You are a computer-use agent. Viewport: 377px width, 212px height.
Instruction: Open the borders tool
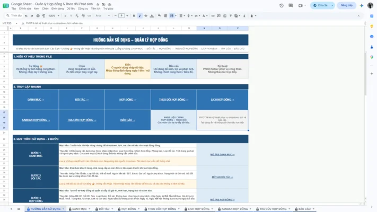click(165, 16)
